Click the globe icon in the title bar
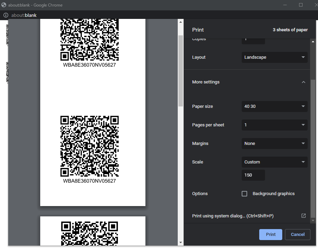318x249 pixels. pyautogui.click(x=4, y=5)
